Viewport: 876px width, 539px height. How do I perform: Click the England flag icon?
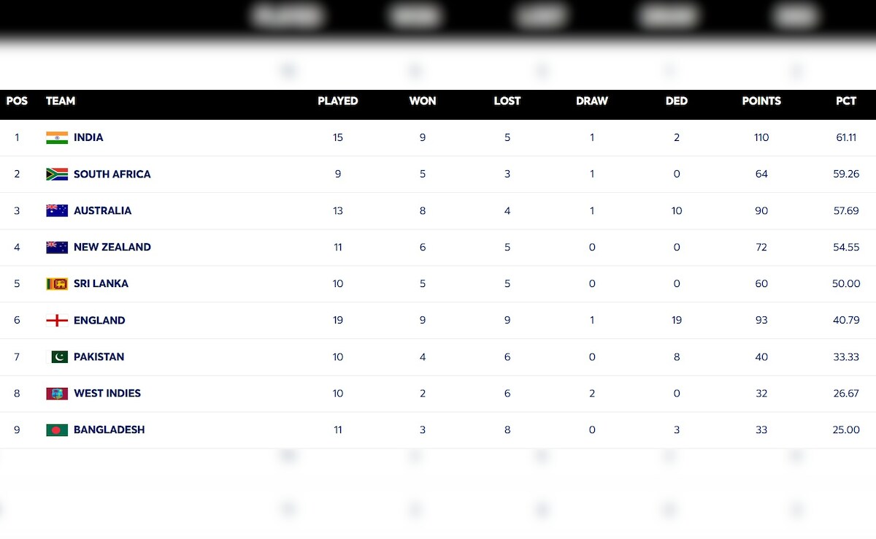pyautogui.click(x=57, y=320)
